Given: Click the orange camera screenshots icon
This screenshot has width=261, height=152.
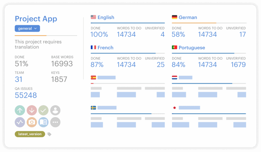Looking at the screenshot, I should click(32, 122).
